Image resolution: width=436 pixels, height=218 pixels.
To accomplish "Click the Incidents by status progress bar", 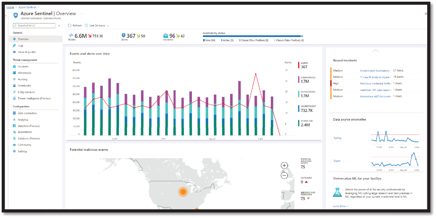I will [x=253, y=36].
